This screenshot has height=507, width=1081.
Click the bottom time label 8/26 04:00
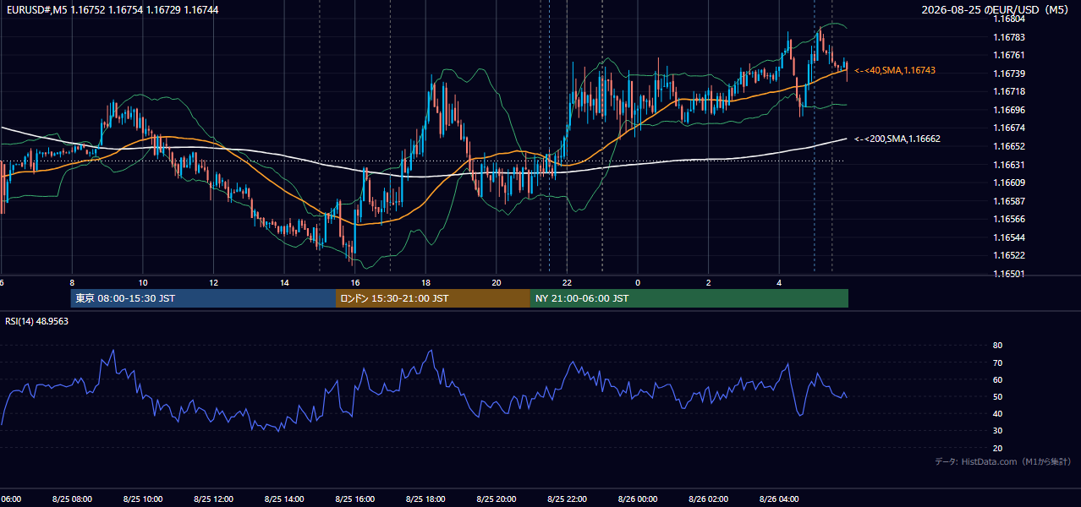779,499
